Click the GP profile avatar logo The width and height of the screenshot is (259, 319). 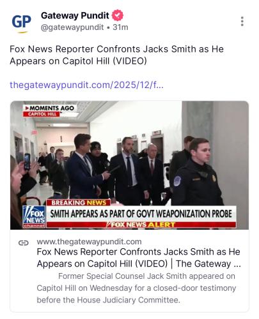point(21,22)
